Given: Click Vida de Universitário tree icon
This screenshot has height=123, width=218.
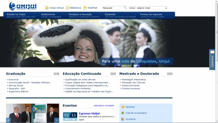Looking at the screenshot, I should (123, 113).
